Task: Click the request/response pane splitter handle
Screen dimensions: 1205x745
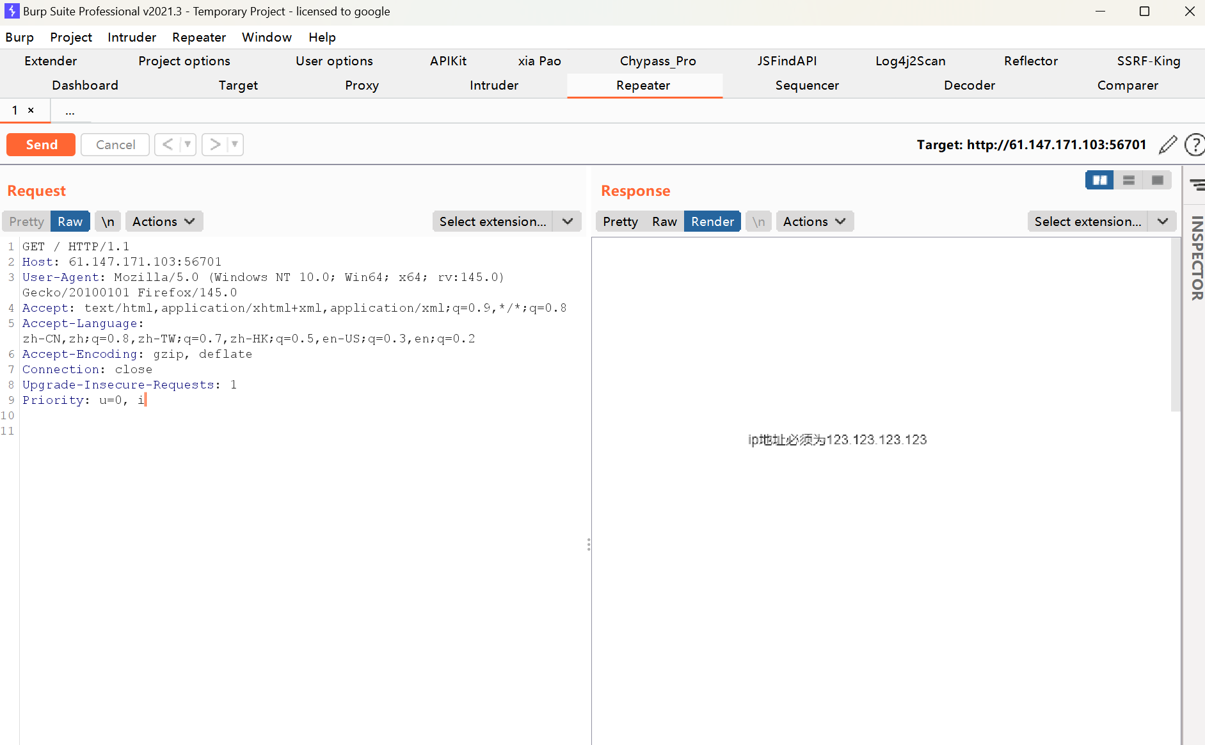Action: click(x=589, y=545)
